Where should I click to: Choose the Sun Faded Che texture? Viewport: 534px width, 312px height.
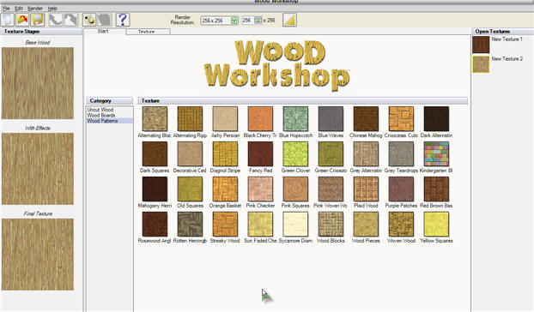[260, 225]
